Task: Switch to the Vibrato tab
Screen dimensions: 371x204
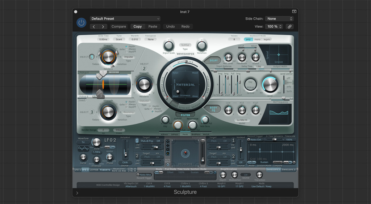Action: [x=105, y=170]
